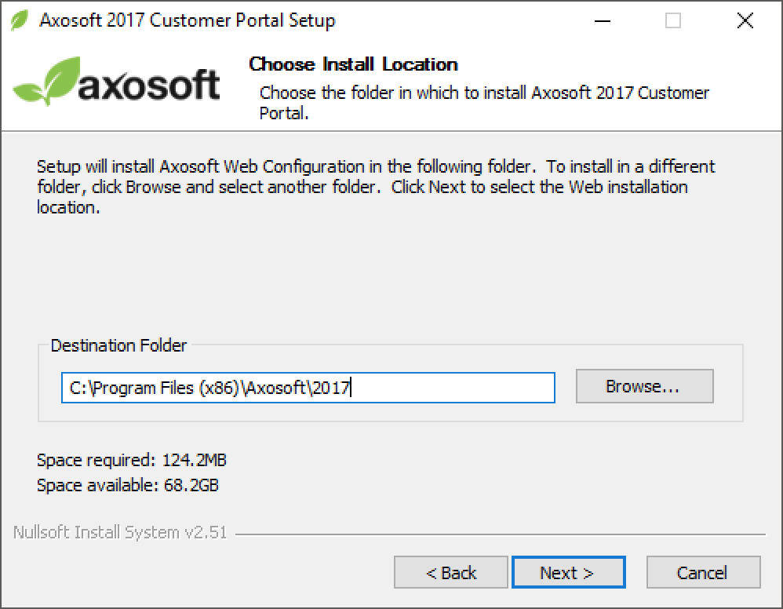
Task: Click the setup instructions paragraph text
Action: [376, 187]
